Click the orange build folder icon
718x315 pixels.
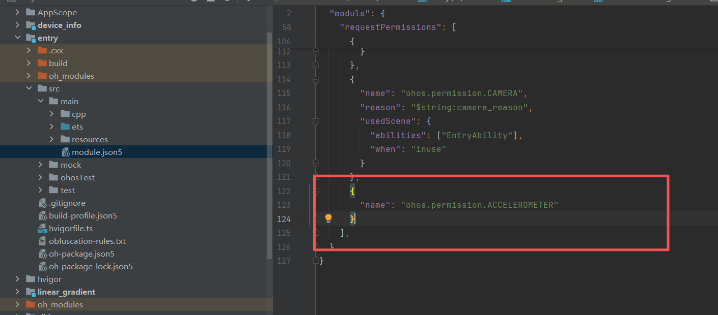pyautogui.click(x=42, y=63)
